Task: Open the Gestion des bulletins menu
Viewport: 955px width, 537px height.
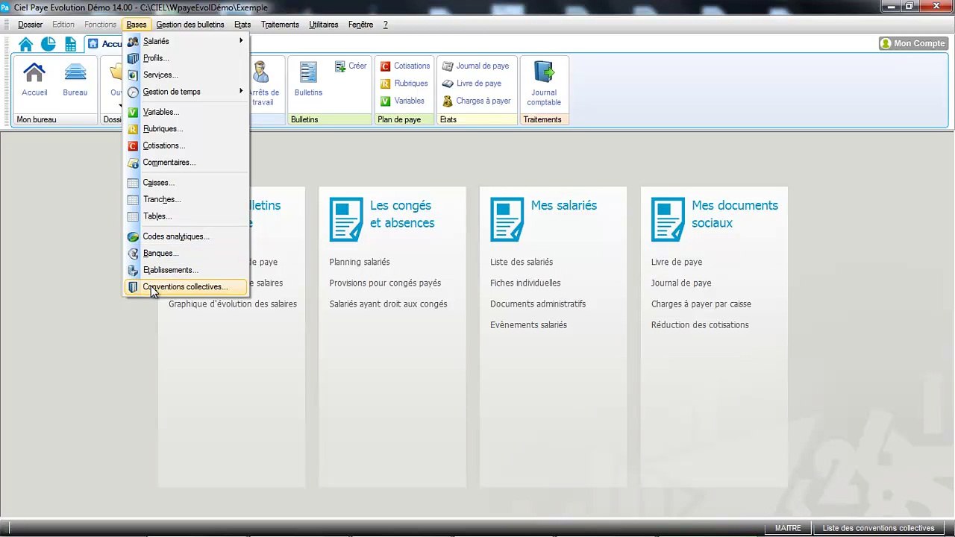Action: [190, 25]
